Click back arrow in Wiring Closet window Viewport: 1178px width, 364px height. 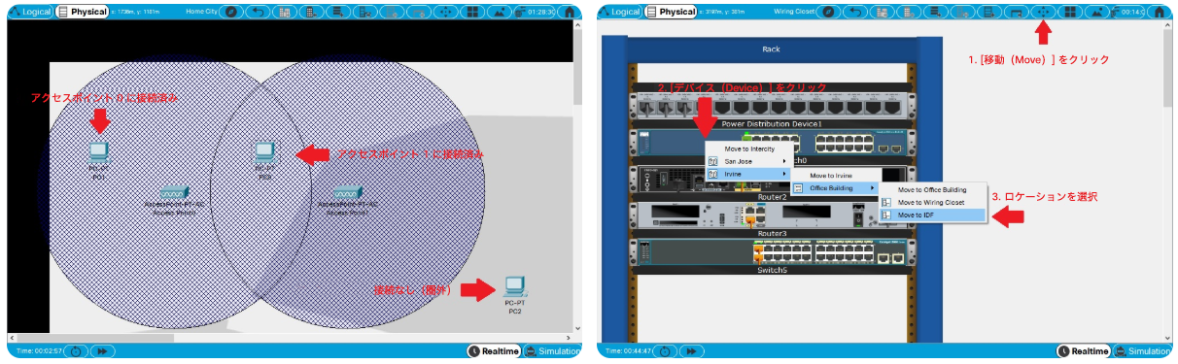(x=854, y=12)
